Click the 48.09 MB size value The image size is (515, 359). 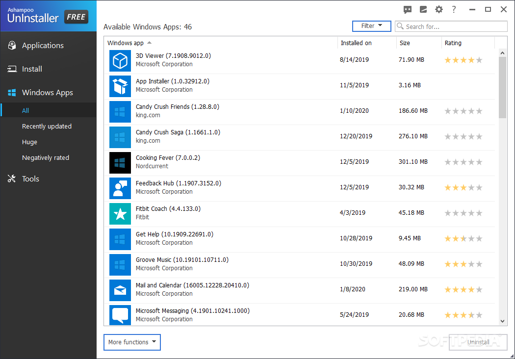pyautogui.click(x=411, y=264)
